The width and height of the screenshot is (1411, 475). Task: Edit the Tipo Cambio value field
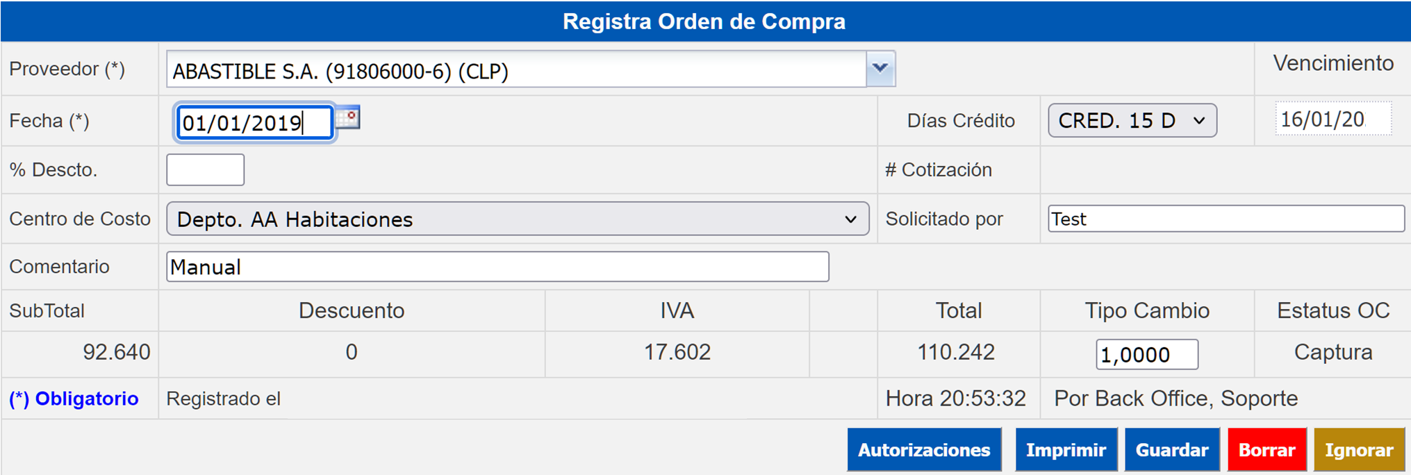[x=1146, y=355]
